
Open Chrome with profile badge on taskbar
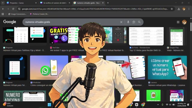pos(143,105)
